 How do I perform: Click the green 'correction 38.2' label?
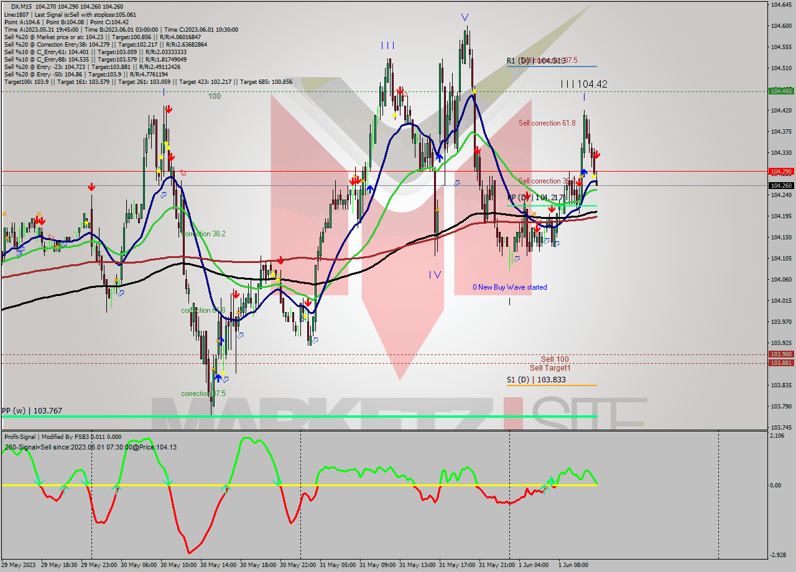point(203,234)
